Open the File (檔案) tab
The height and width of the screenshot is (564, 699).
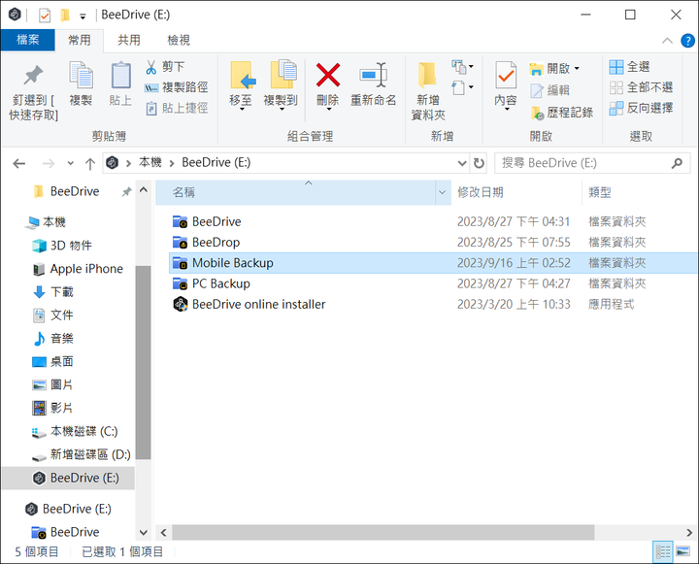pyautogui.click(x=27, y=40)
